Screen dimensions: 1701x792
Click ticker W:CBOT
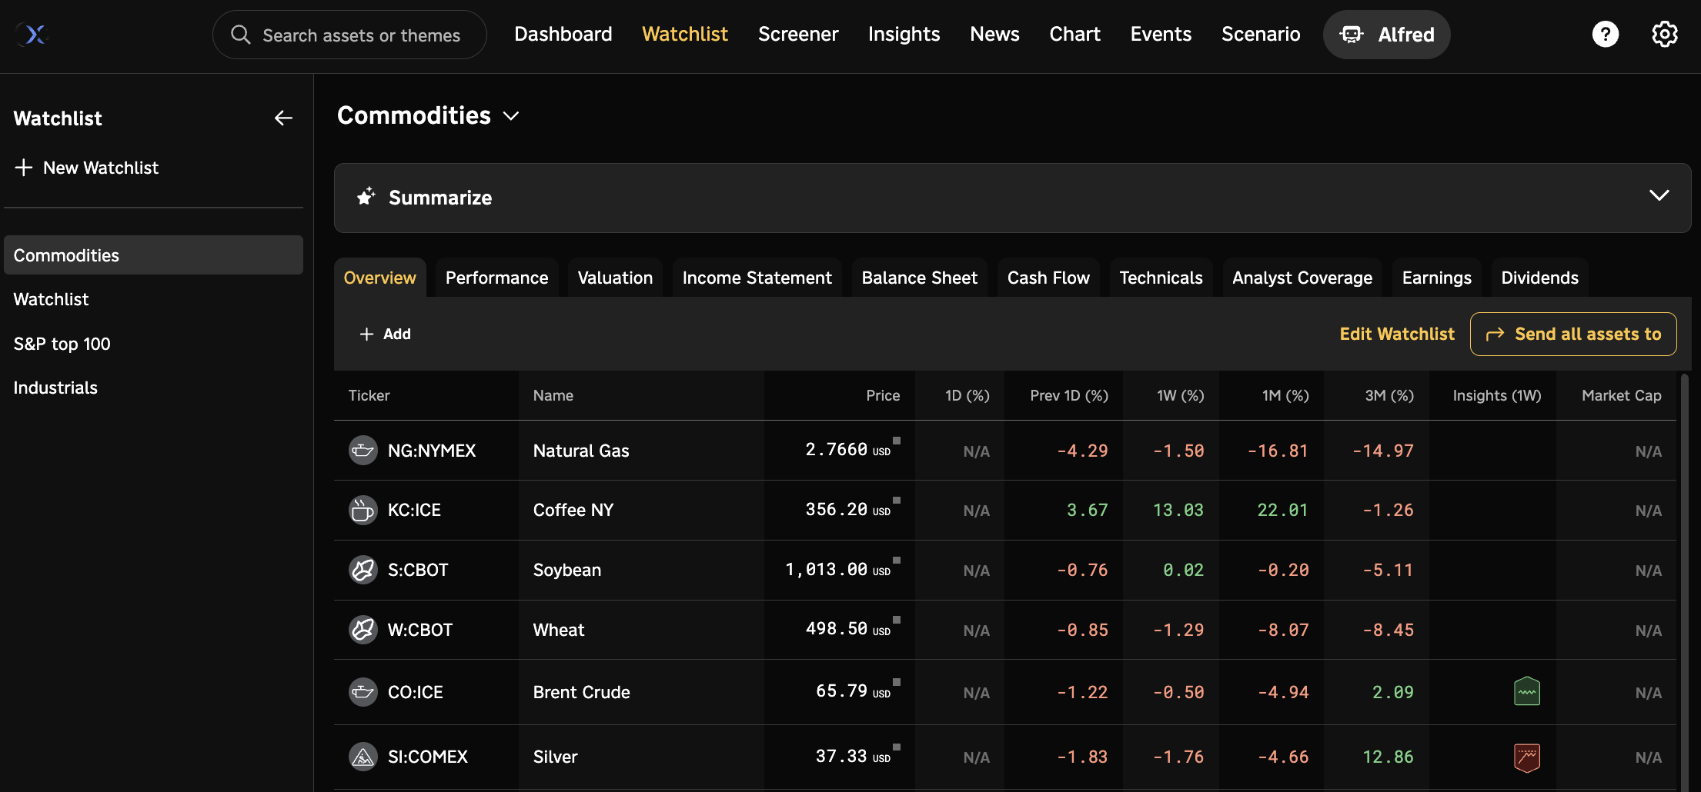(x=420, y=630)
